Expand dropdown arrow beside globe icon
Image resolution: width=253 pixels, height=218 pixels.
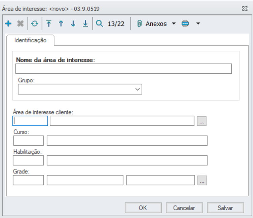198,24
